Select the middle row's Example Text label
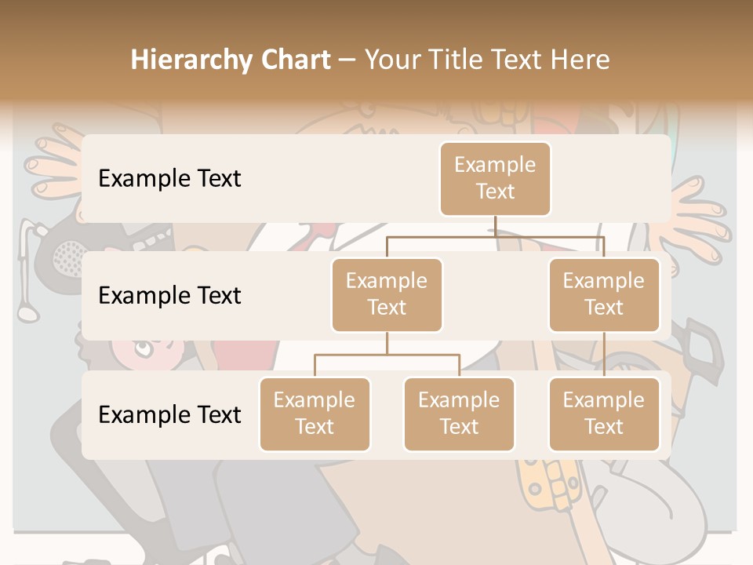 (x=169, y=296)
